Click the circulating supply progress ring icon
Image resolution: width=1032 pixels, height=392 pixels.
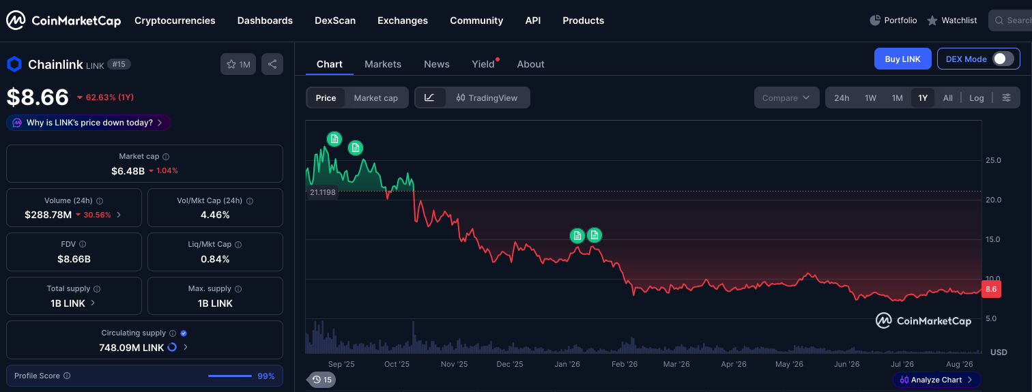tap(172, 347)
